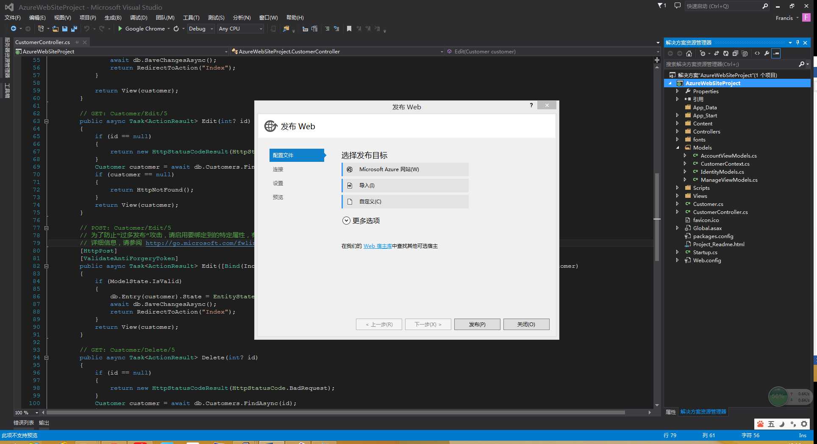This screenshot has width=817, height=444.
Task: Toggle a bookmark with the bookmark toolbar icon
Action: 349,29
